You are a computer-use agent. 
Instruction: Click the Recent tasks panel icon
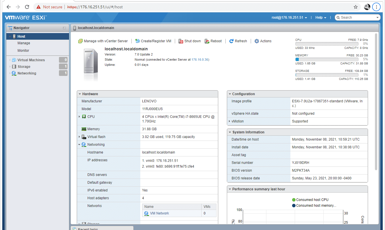[x=74, y=229]
